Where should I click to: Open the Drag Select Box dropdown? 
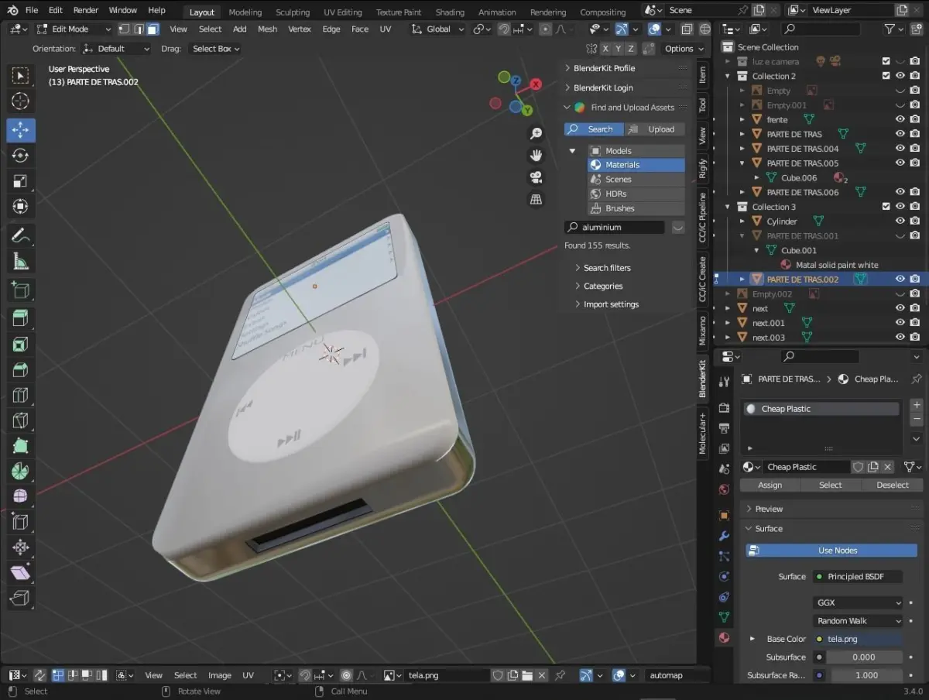point(215,48)
